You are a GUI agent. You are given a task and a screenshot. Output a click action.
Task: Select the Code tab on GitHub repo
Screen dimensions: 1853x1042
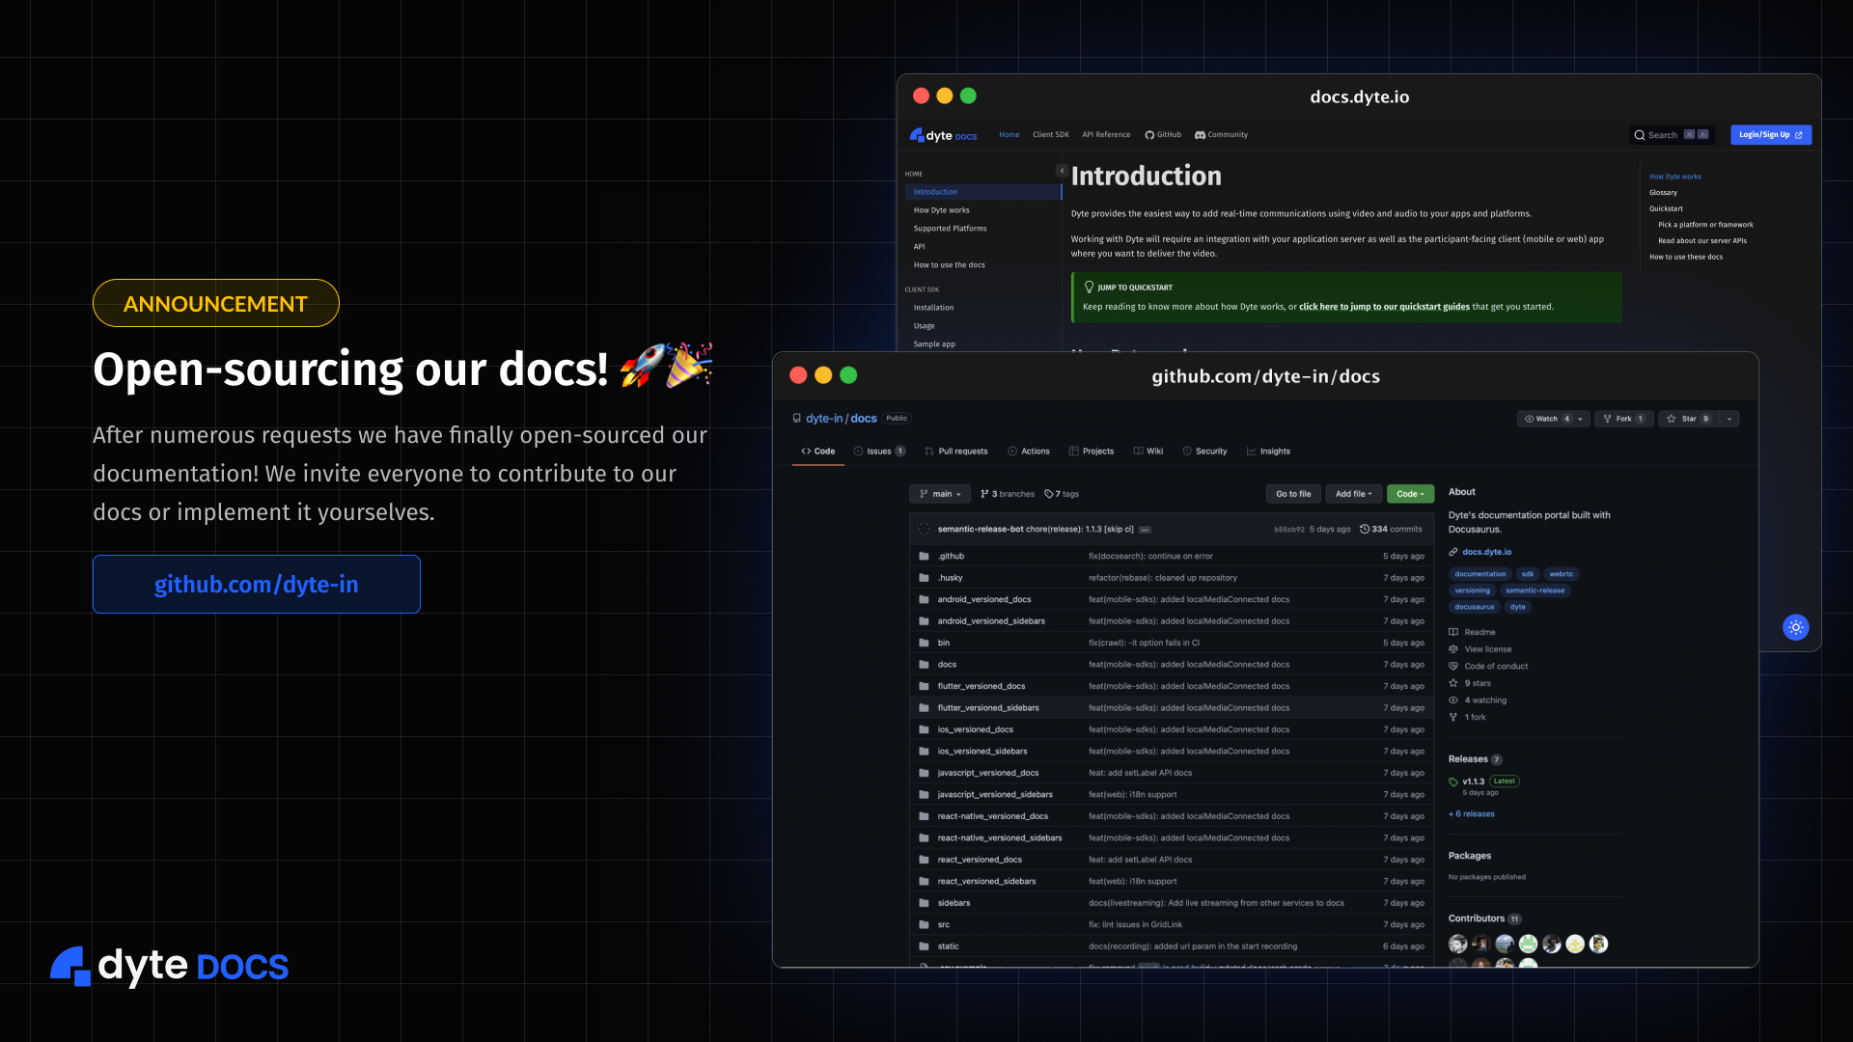point(818,451)
